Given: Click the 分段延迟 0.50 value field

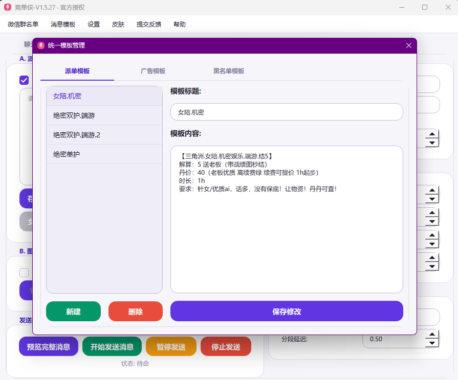Looking at the screenshot, I should pos(394,339).
